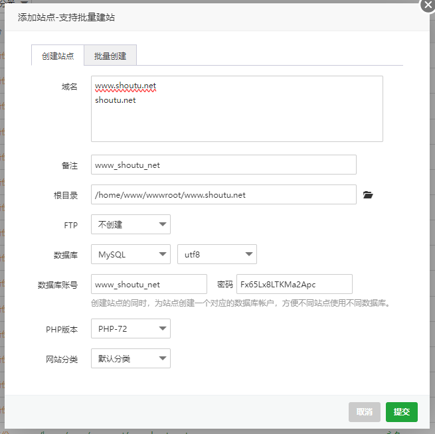435x434 pixels.
Task: Edit the 根目录 root path field
Action: click(224, 194)
